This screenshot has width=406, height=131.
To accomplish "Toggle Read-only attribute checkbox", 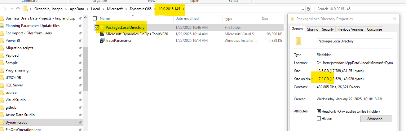I will point(319,111).
